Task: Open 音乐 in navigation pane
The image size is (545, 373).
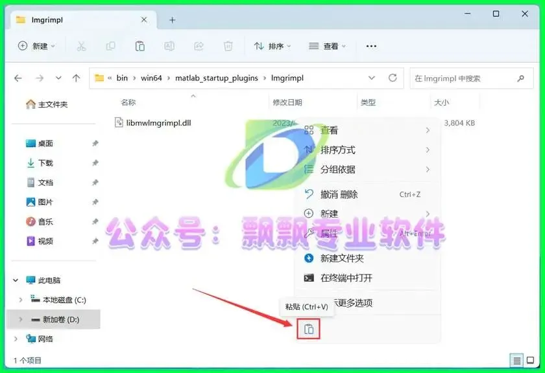Action: pos(40,221)
